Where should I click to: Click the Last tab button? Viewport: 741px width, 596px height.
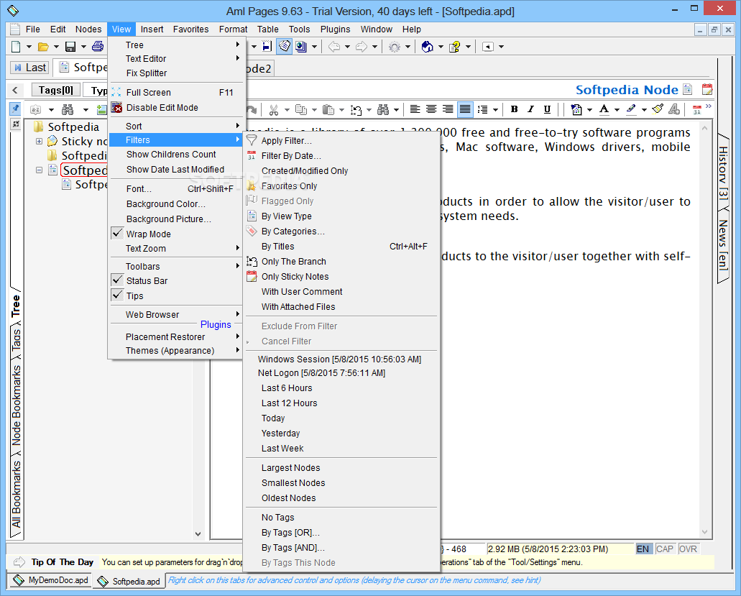(x=29, y=68)
